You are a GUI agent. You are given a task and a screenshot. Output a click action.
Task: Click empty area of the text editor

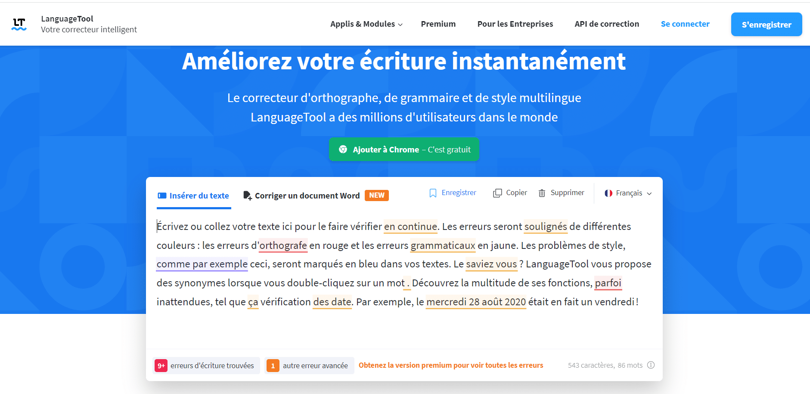pos(404,329)
